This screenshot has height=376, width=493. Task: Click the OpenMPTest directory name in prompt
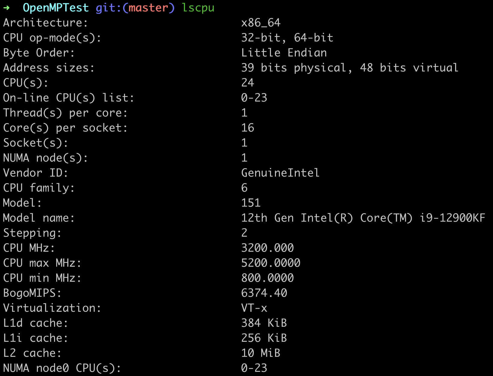(x=56, y=8)
